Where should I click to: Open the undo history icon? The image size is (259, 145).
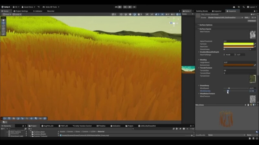pos(239,7)
